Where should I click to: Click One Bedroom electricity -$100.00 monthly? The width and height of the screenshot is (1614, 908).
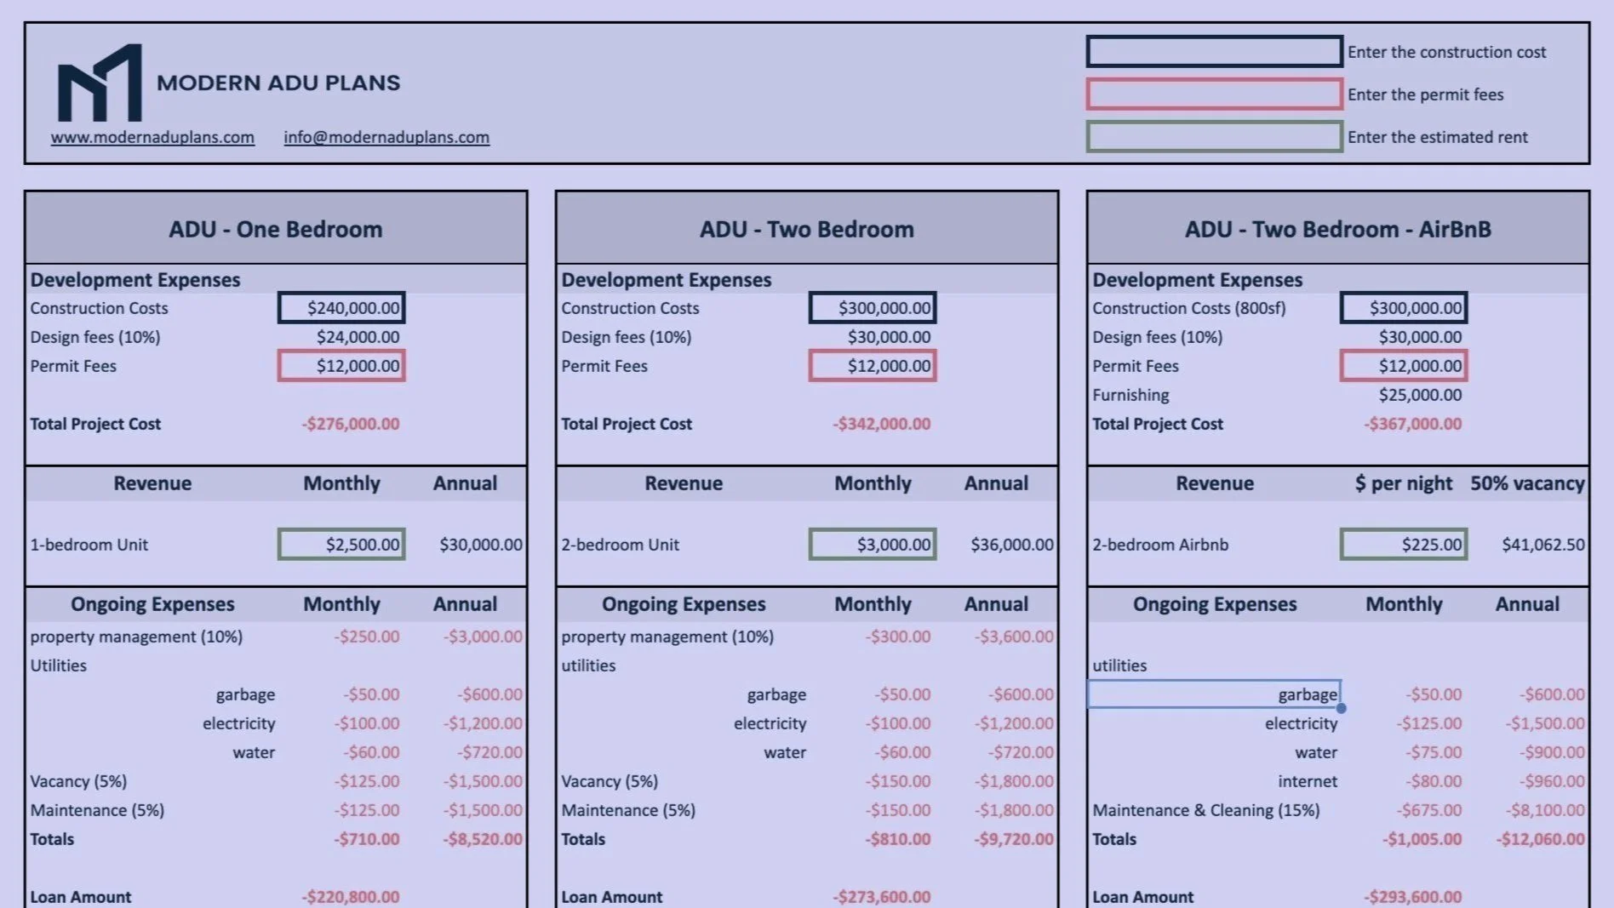[x=366, y=723]
